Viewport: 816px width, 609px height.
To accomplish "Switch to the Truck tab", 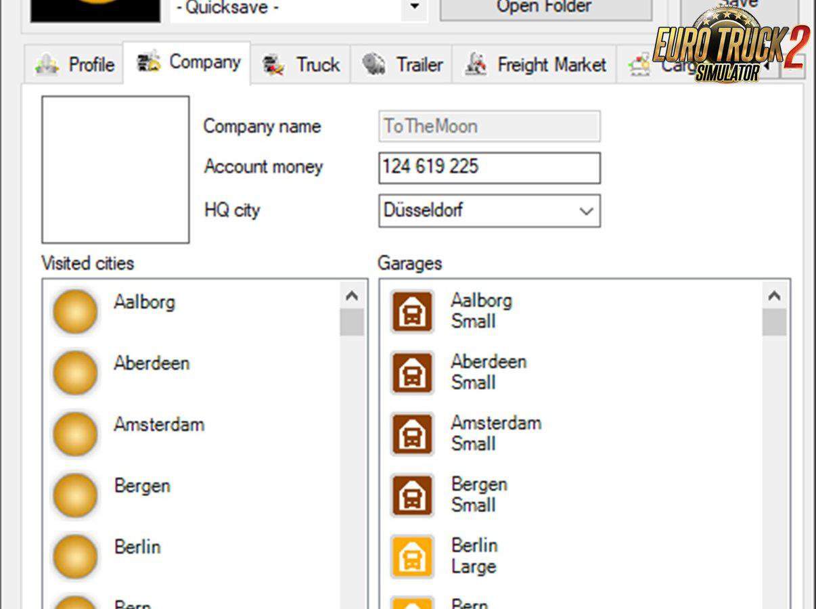I will click(300, 65).
